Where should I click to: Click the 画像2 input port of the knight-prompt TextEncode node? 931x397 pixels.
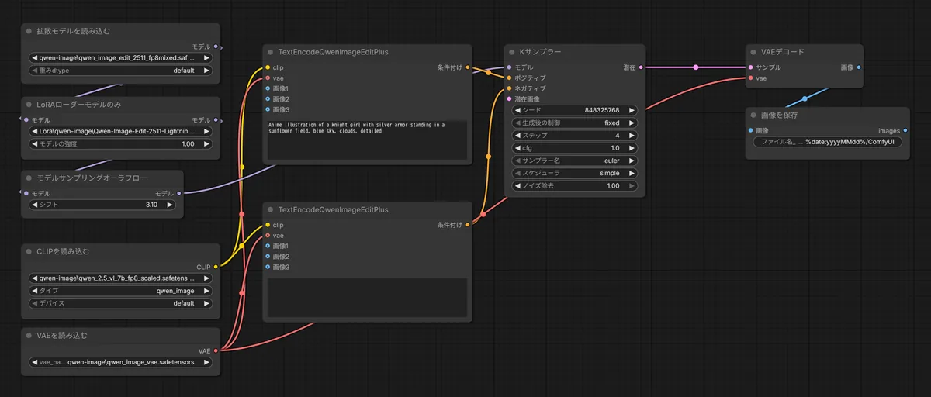268,98
